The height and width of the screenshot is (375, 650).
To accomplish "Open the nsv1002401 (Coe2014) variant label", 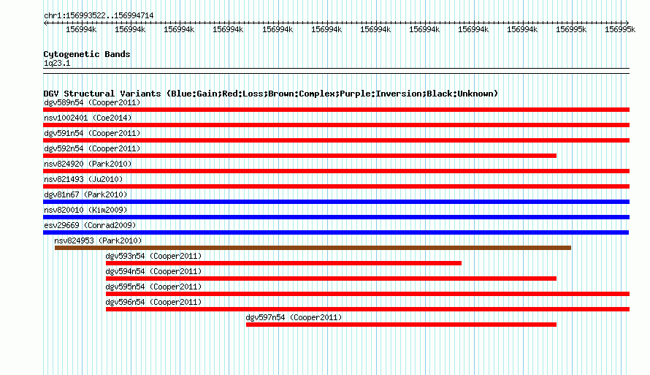I will pyautogui.click(x=88, y=118).
